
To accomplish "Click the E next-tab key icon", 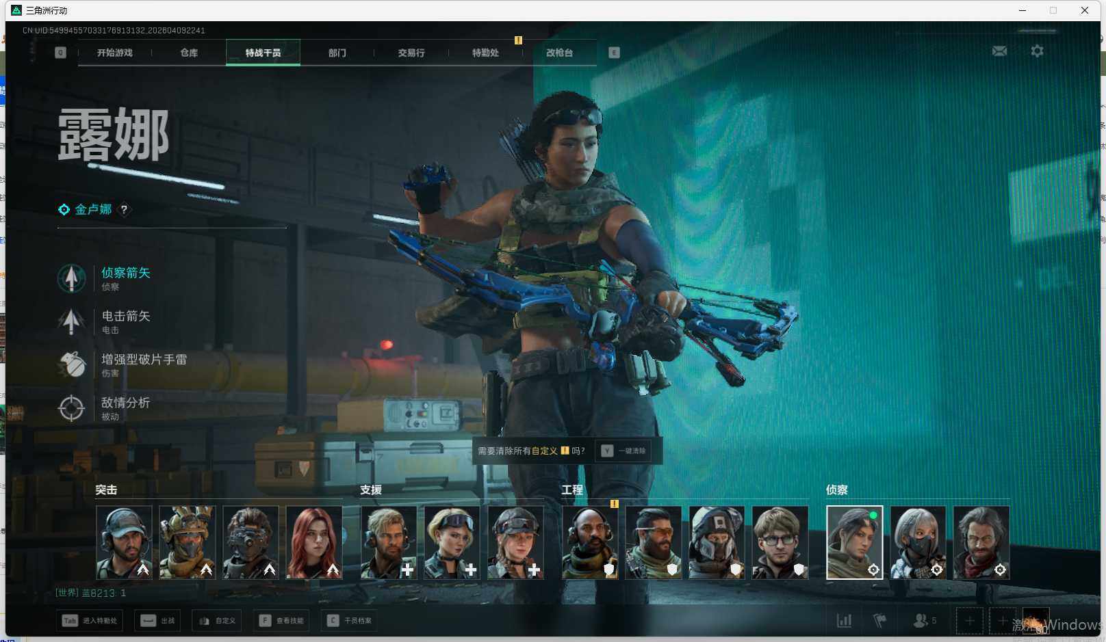I will tap(614, 53).
